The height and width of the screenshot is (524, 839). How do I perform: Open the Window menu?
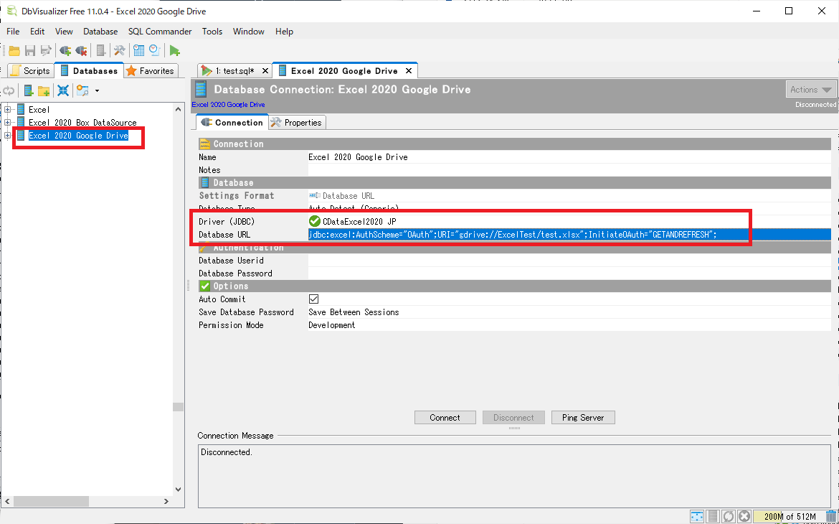point(249,32)
